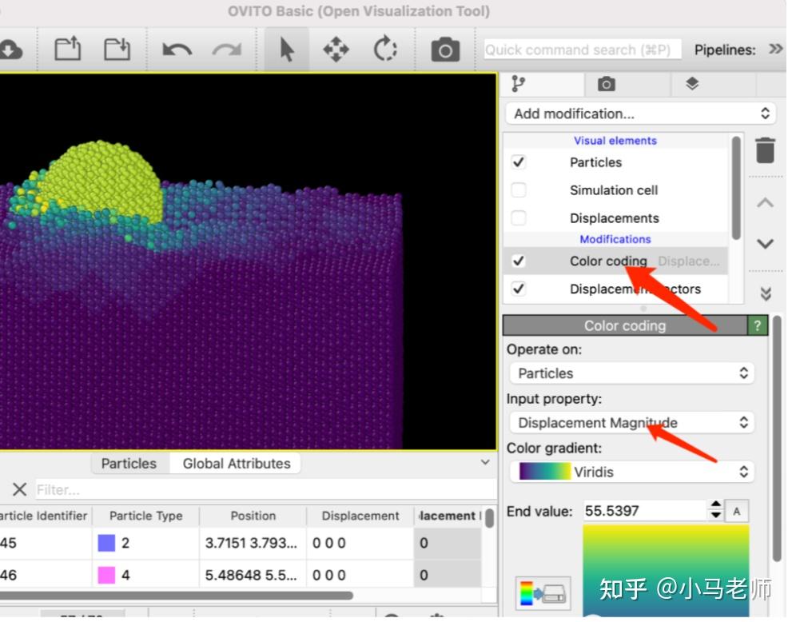Open Color coding help question mark

[757, 325]
